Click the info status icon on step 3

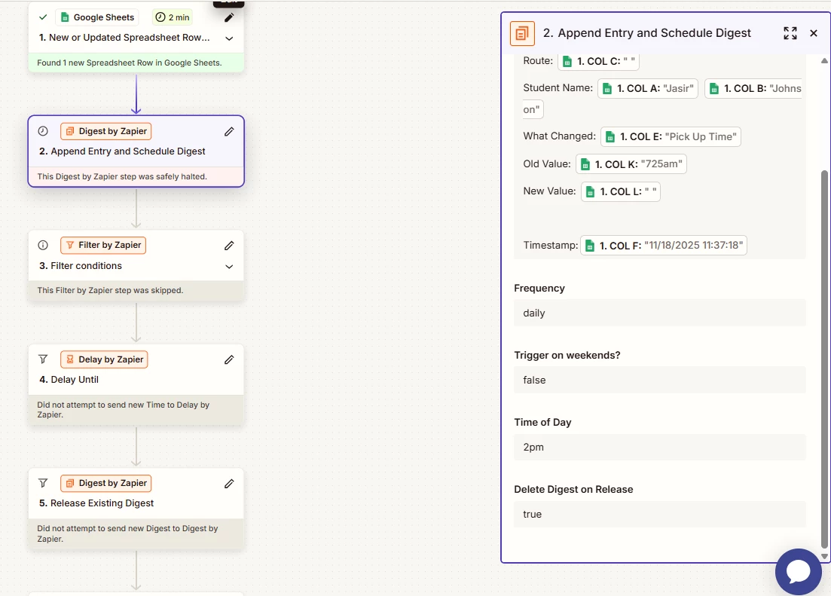43,245
